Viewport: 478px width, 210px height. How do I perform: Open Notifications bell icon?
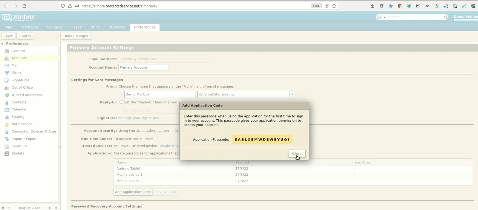pos(7,124)
